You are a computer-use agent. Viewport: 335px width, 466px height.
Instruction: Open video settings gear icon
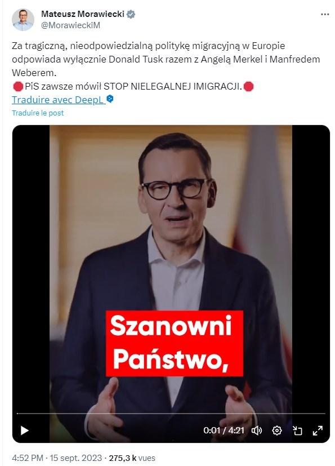277,431
